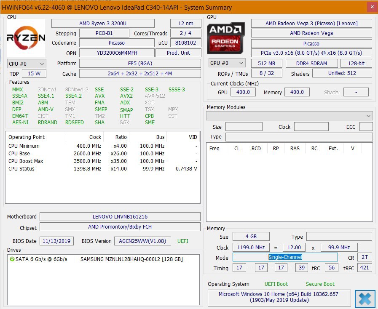Click the Picasso CPU codename field
Image resolution: width=378 pixels, height=309 pixels.
(117, 43)
